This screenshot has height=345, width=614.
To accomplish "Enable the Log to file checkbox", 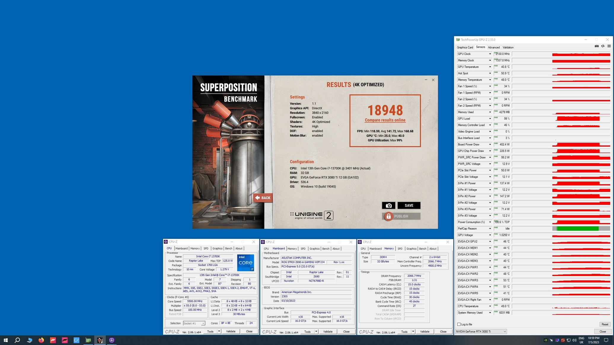I will coord(459,324).
